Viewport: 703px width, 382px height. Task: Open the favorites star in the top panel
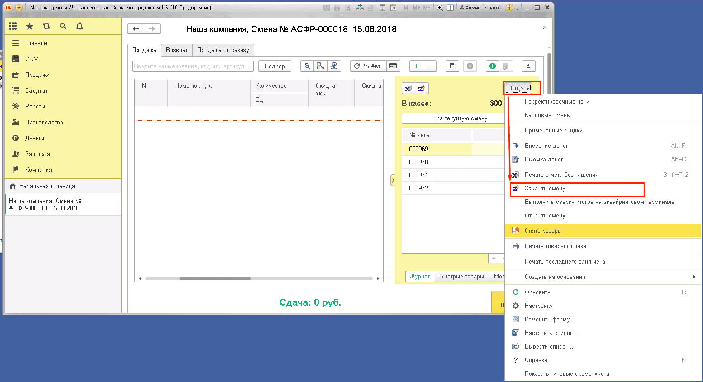point(30,26)
